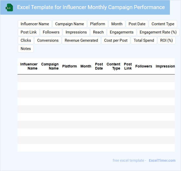Viewport: 181px width, 171px height.
Task: Select the Notes tag
Action: pos(26,49)
